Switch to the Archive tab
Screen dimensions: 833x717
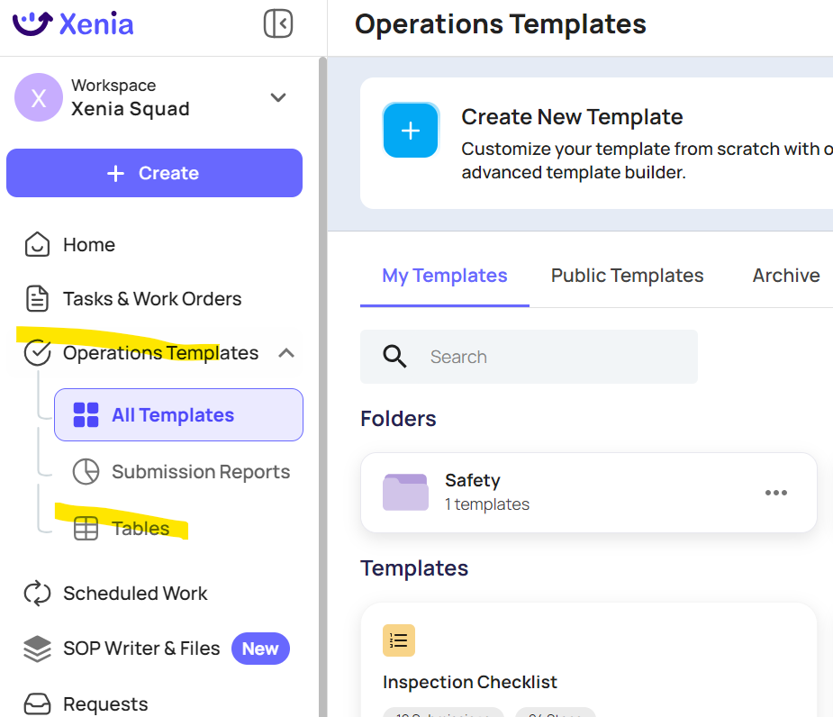click(x=785, y=276)
